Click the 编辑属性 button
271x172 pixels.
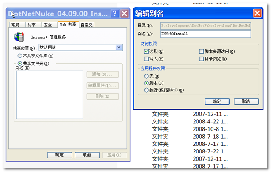click(x=102, y=85)
